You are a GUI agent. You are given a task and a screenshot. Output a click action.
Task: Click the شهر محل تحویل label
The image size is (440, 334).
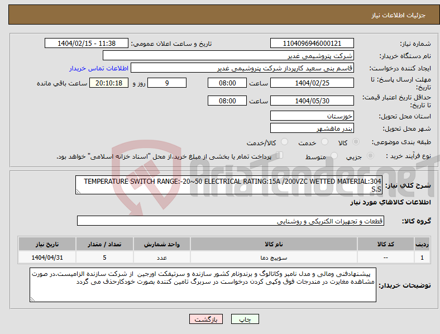[407, 128]
